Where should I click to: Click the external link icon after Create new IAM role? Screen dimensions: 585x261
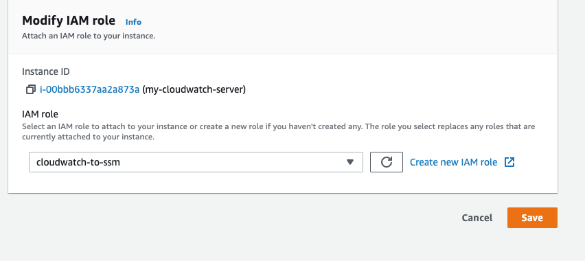tap(509, 162)
